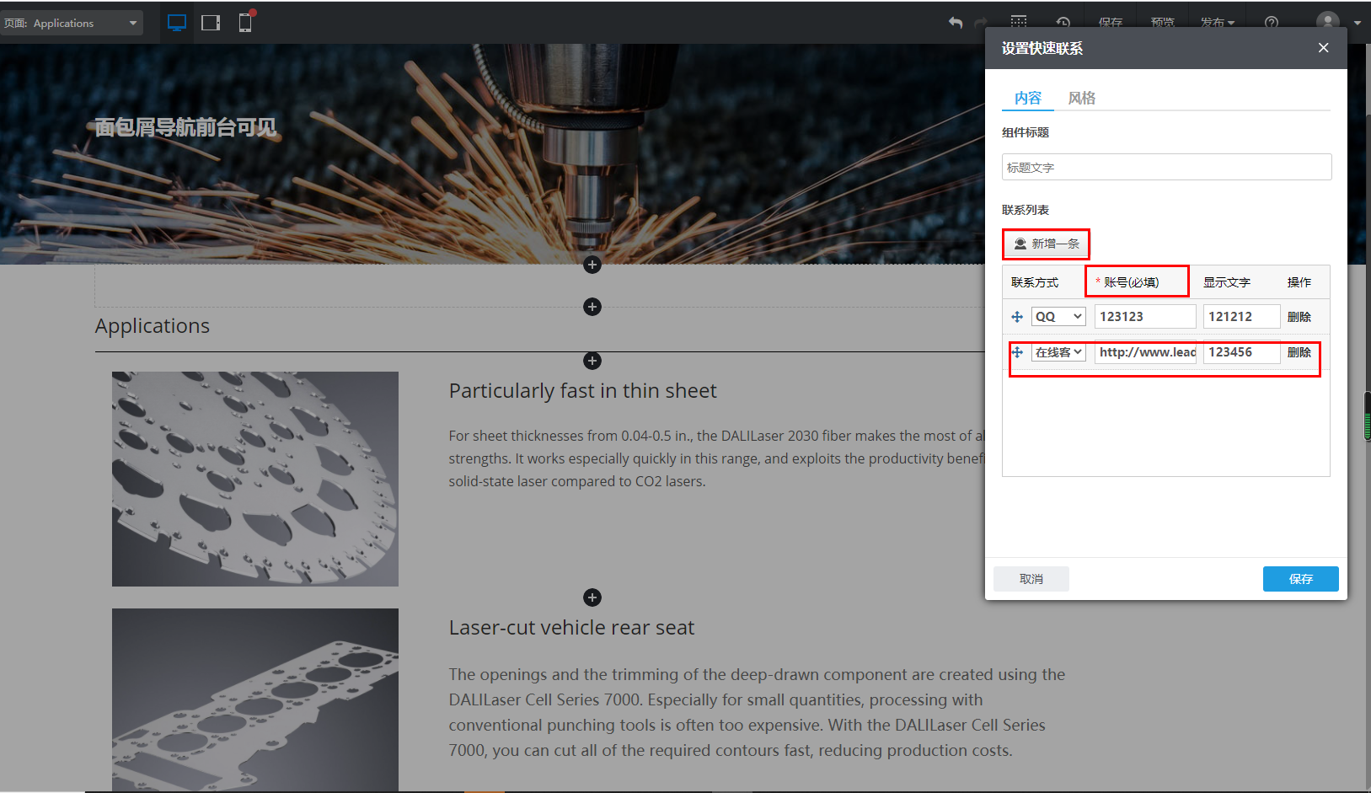The height and width of the screenshot is (793, 1371).
Task: Select the 内容 tab
Action: 1027,98
